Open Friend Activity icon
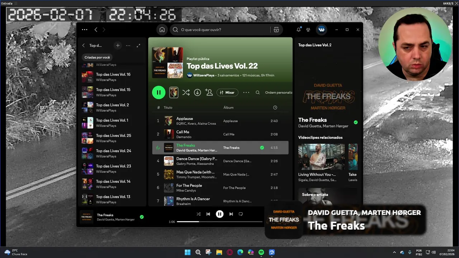The width and height of the screenshot is (459, 258). coord(308,30)
